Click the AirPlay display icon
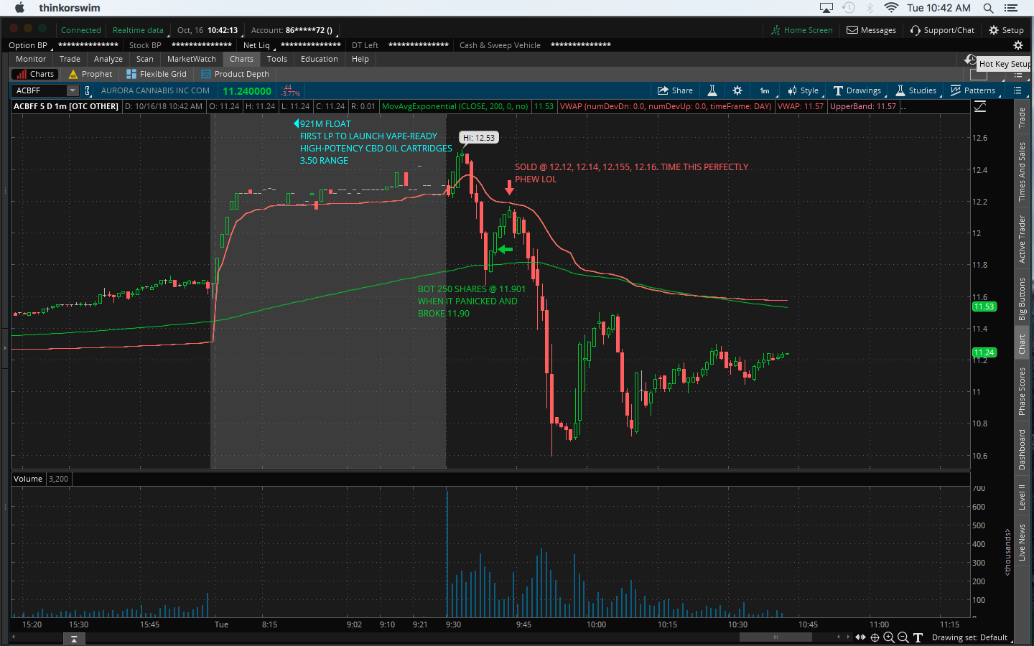1034x646 pixels. (826, 8)
